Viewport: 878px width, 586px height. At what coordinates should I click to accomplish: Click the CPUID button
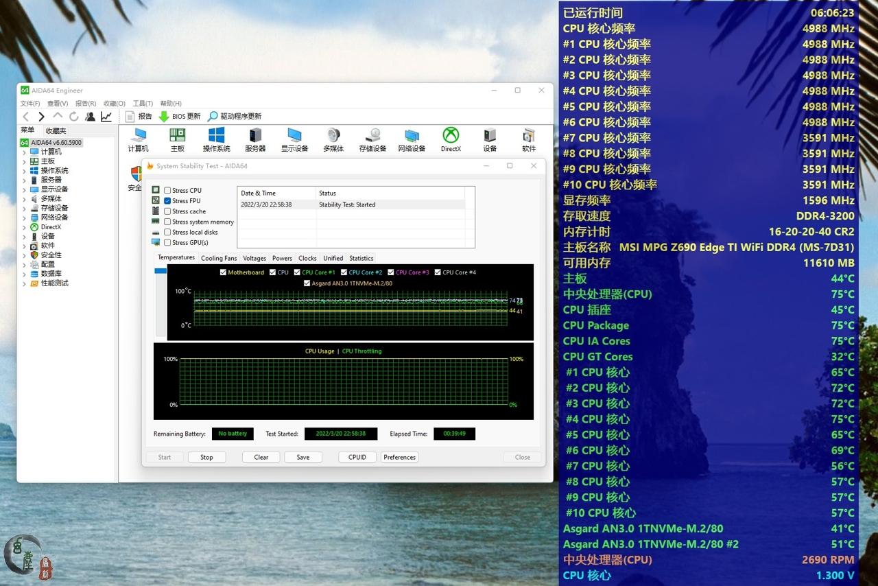357,457
